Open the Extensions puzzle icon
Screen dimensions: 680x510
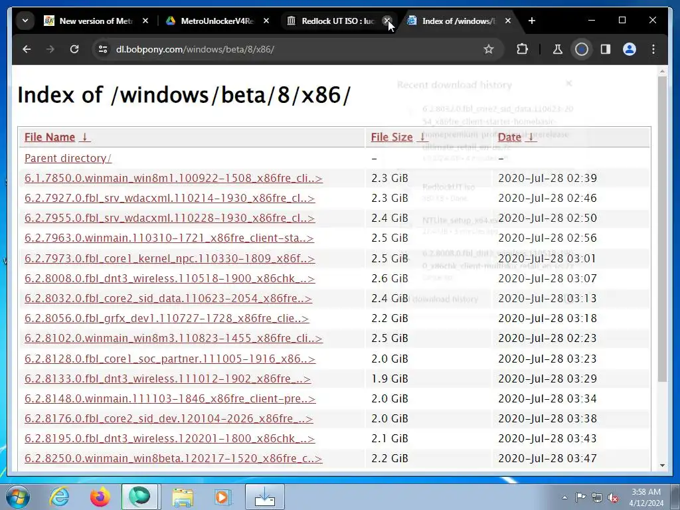pyautogui.click(x=522, y=49)
